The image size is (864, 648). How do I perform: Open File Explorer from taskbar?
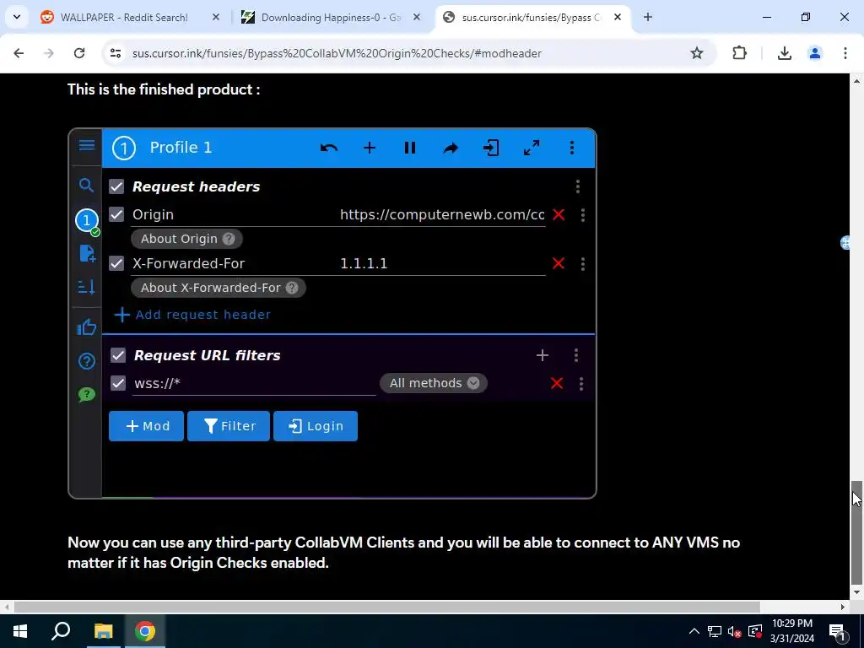click(103, 631)
